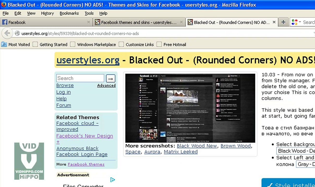Image resolution: width=315 pixels, height=187 pixels.
Task: Open Facebook's New Design + theme
Action: (84, 139)
